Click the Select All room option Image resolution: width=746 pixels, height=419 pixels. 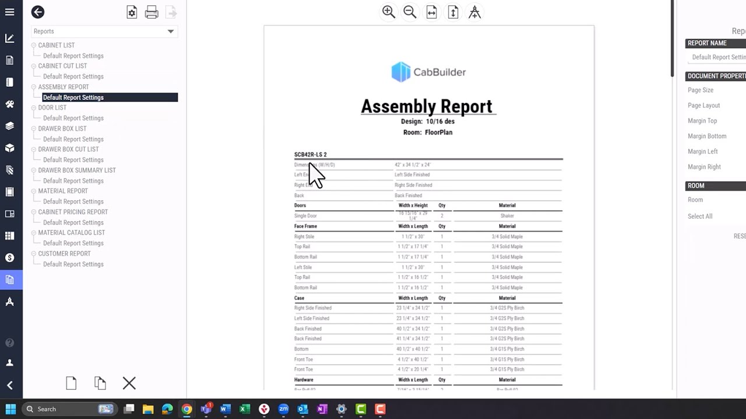click(x=700, y=216)
